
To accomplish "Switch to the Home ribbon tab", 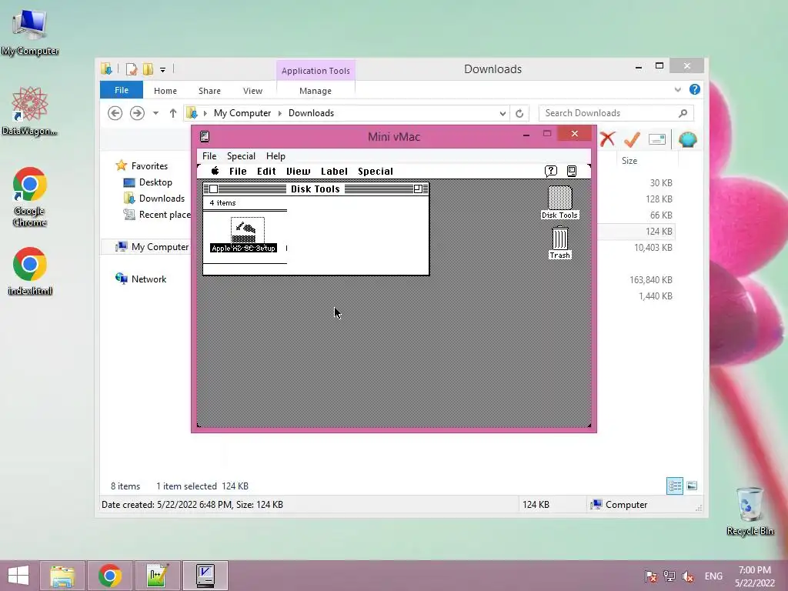I will click(165, 91).
